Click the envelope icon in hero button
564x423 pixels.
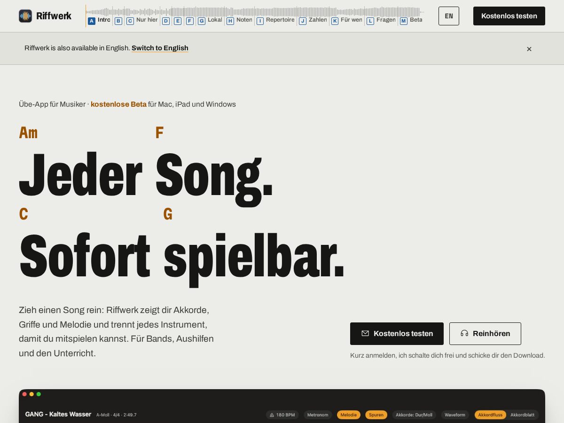(365, 333)
